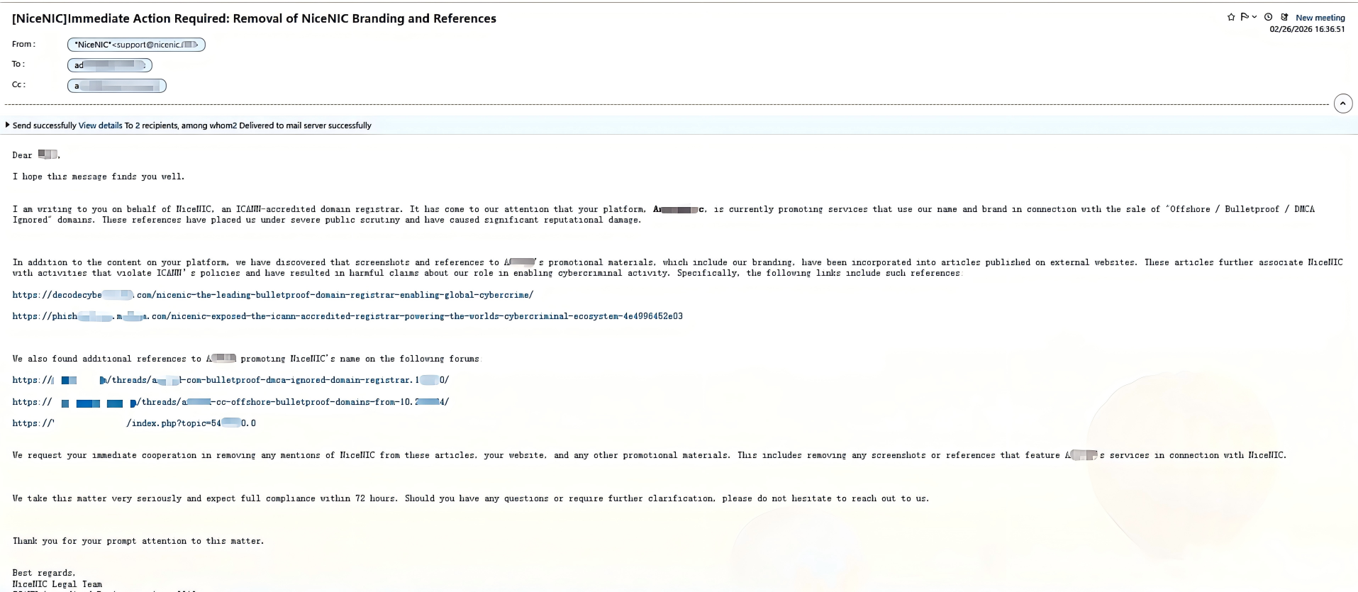The image size is (1358, 592).
Task: Open the index.php?topic forum link
Action: (134, 423)
